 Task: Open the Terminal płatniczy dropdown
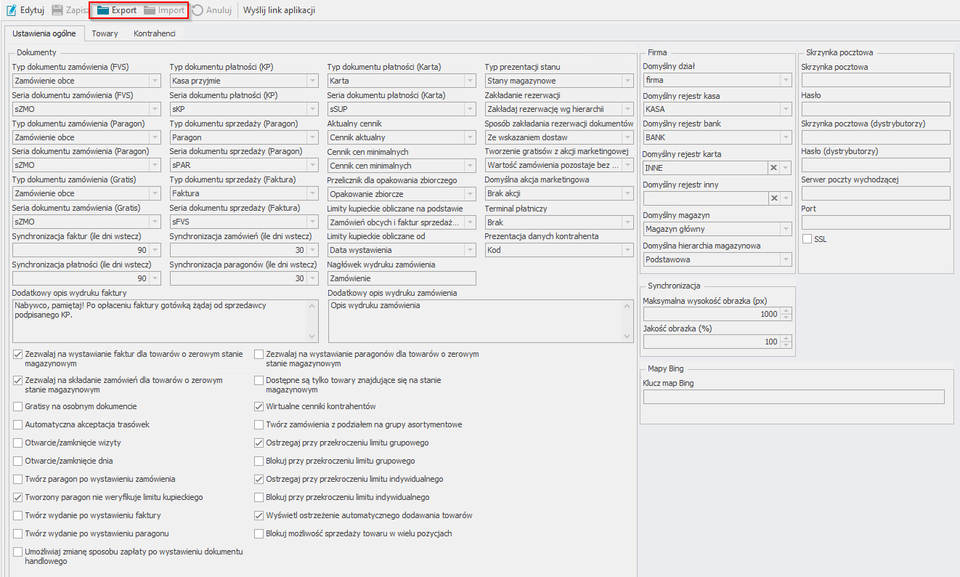click(x=627, y=222)
